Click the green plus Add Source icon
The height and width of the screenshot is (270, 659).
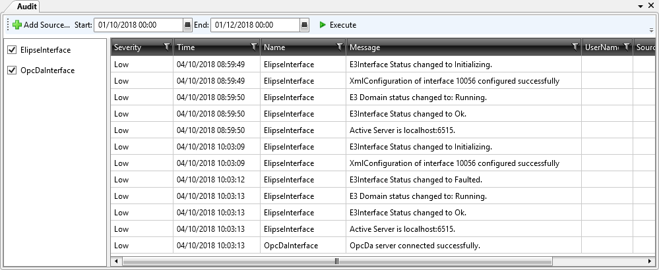click(17, 25)
